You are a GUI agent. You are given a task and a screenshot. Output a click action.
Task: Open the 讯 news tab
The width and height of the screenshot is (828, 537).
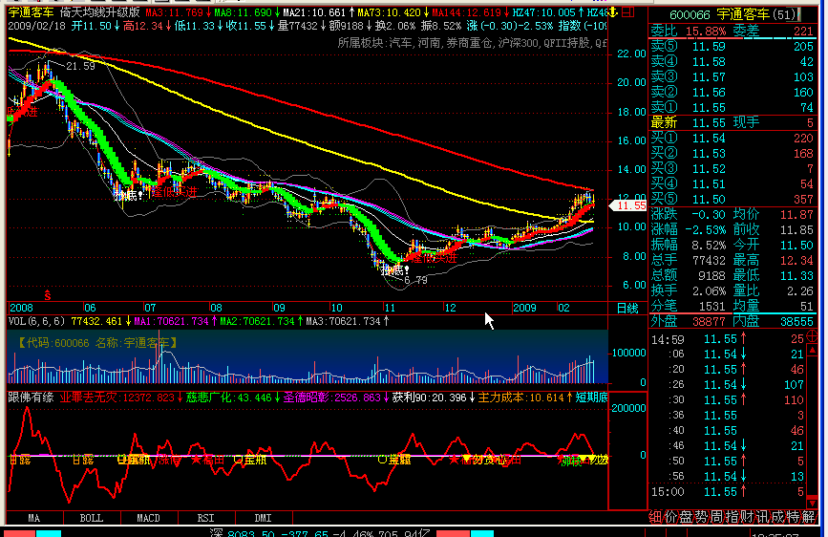762,517
